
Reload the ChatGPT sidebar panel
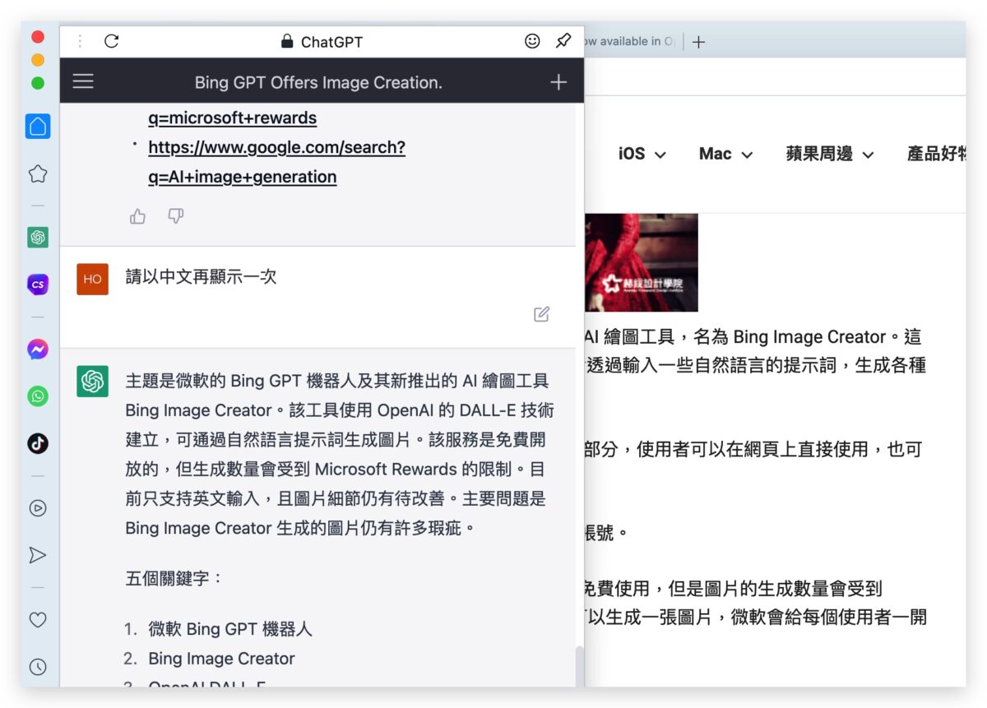(112, 41)
